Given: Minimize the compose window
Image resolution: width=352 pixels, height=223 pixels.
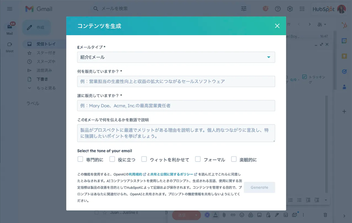Looking at the screenshot, I should click(316, 44).
